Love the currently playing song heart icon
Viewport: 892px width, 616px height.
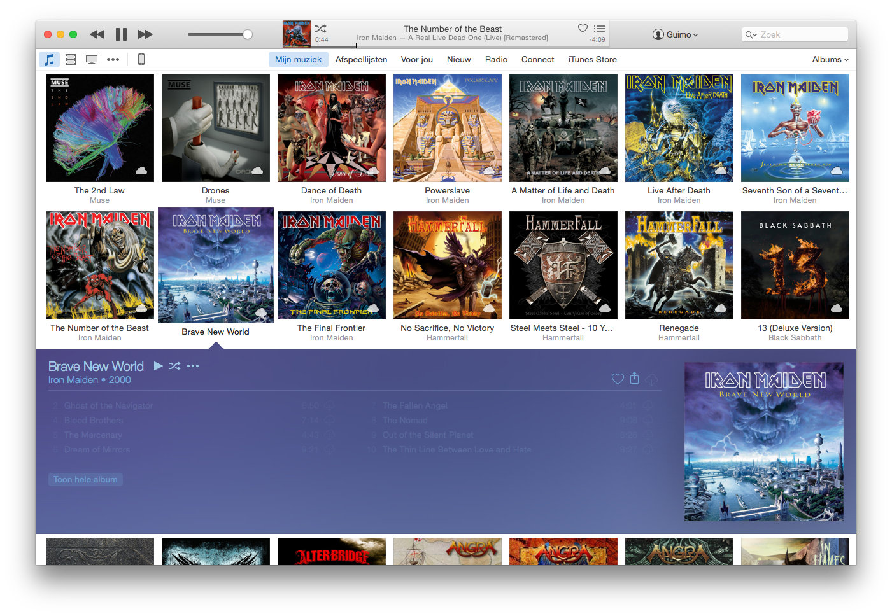point(583,28)
